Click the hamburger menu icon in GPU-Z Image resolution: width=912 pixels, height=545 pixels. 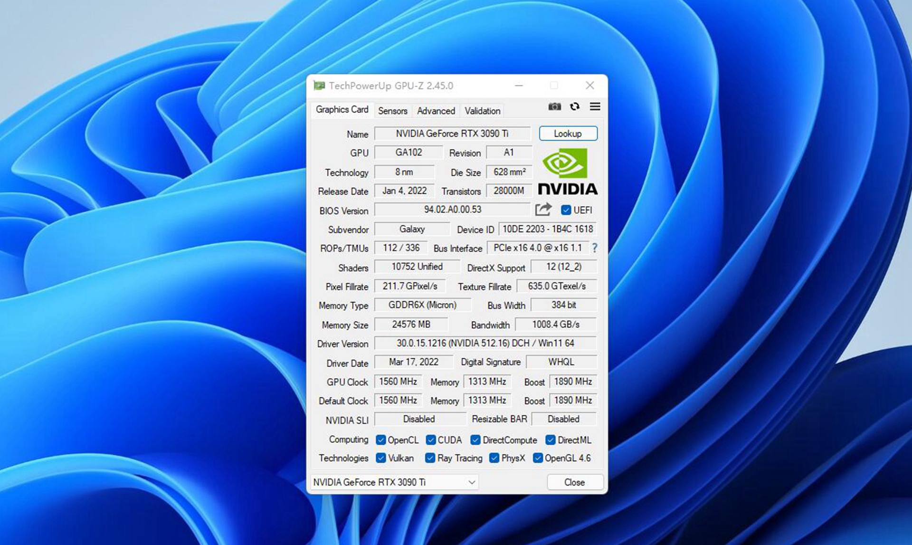click(x=595, y=106)
